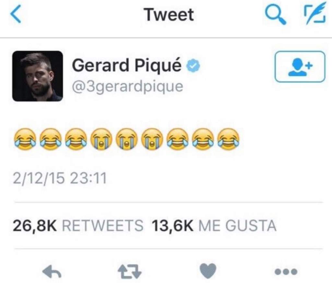Screen dimensions: 332x283
Task: Reply to the tweet with the arrow icon
Action: [x=52, y=272]
